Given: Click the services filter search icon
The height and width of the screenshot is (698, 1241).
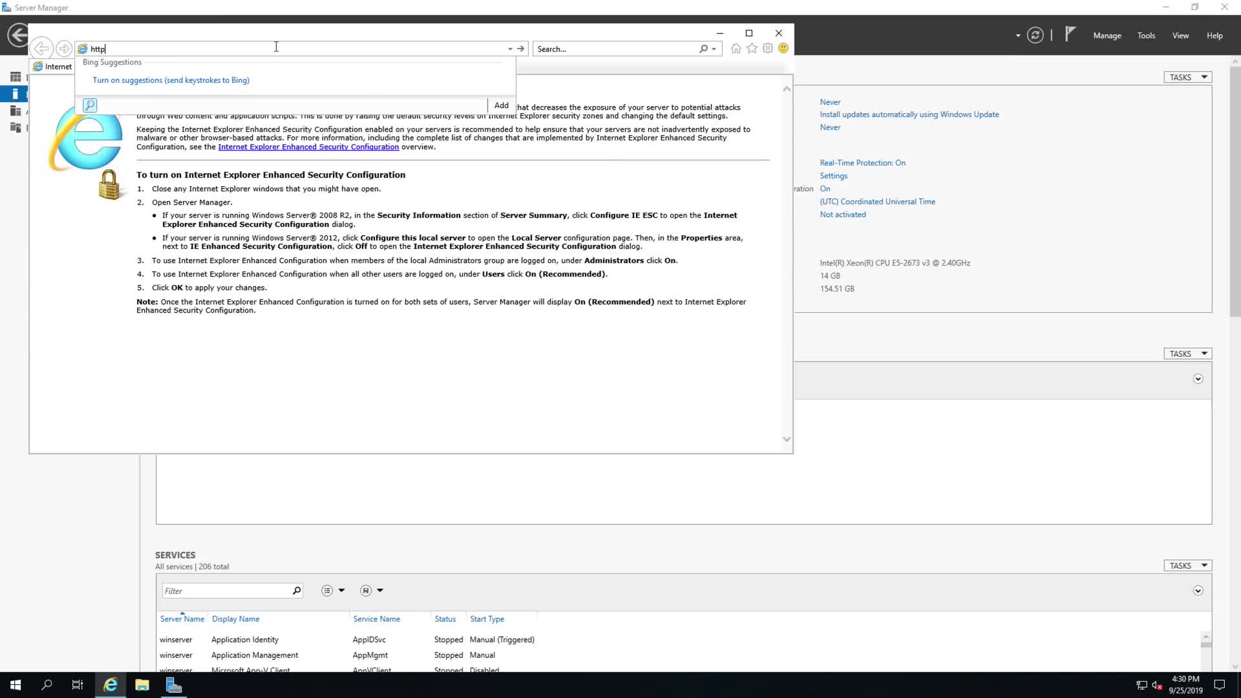Looking at the screenshot, I should tap(297, 591).
